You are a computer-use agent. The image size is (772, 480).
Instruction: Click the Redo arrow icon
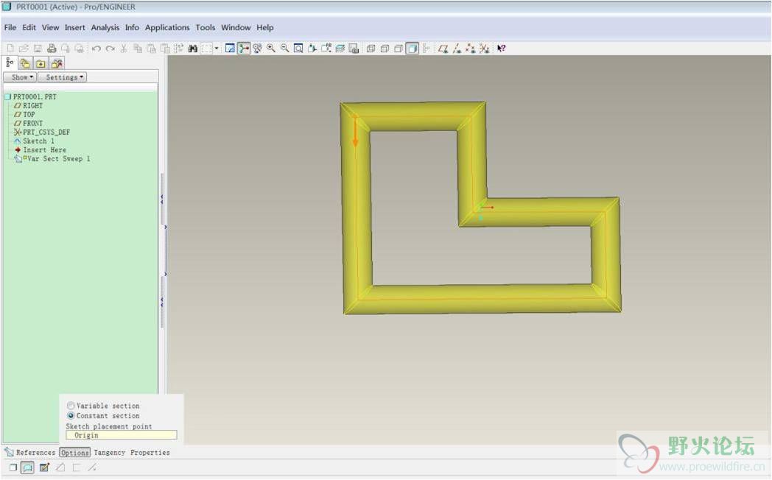[110, 48]
